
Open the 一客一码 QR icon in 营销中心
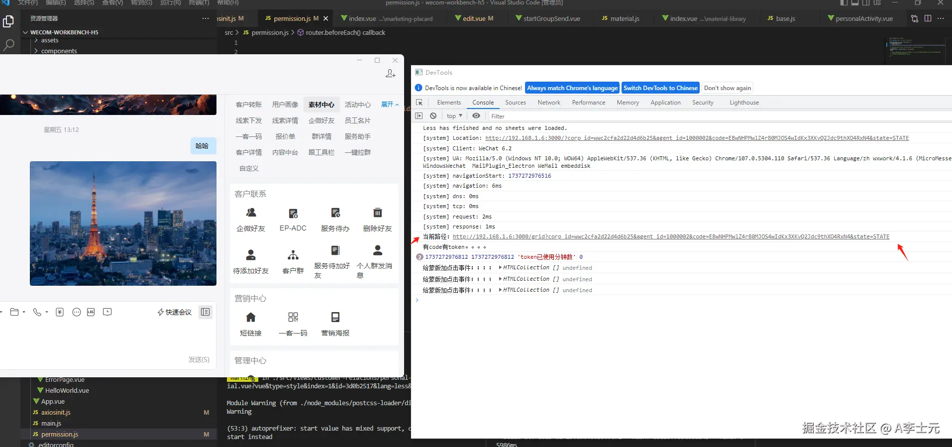pos(293,317)
